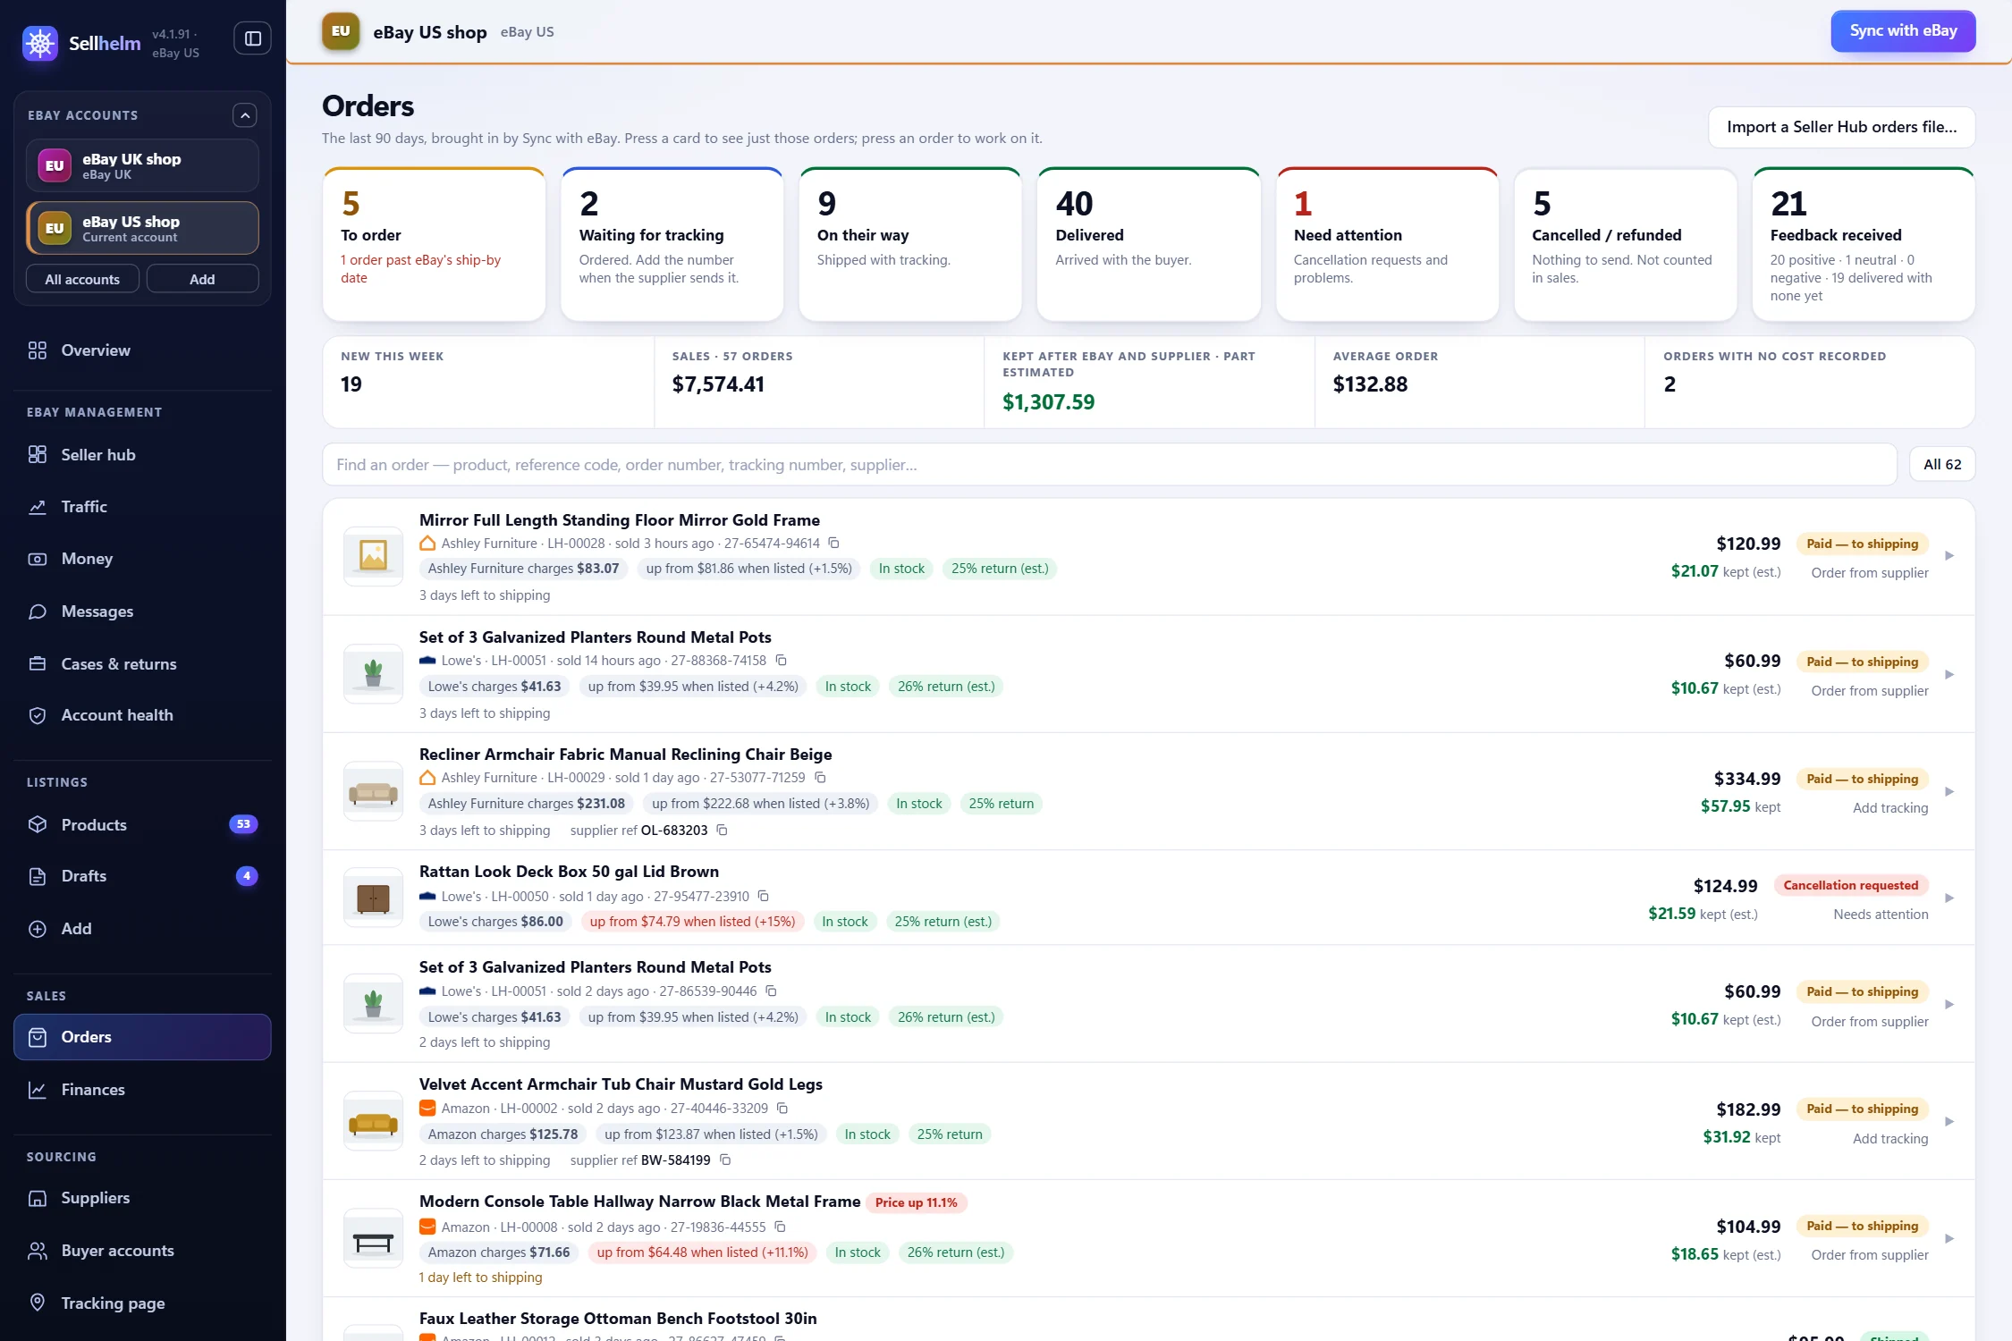The width and height of the screenshot is (2012, 1341).
Task: Open Velvet Accent Armchair order title
Action: point(621,1084)
